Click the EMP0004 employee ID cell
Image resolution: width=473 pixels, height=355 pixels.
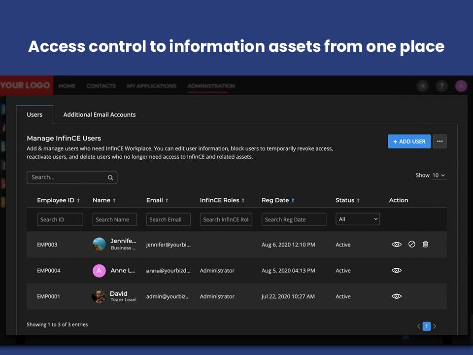coord(49,271)
